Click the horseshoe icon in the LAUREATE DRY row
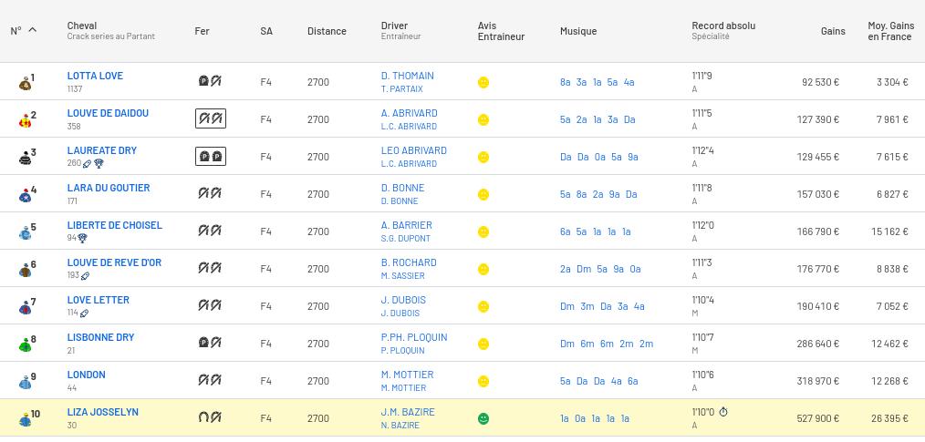 [210, 157]
